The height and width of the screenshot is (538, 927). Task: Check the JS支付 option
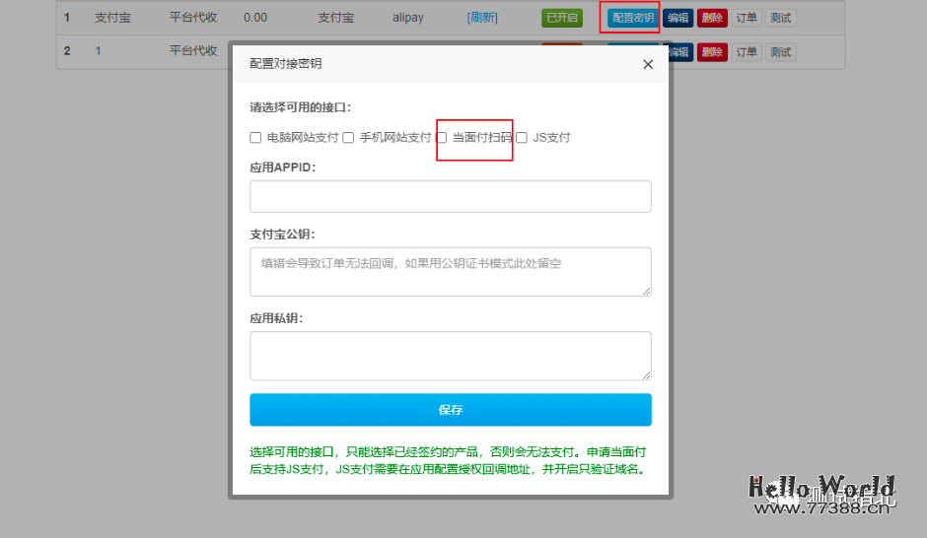pos(522,138)
